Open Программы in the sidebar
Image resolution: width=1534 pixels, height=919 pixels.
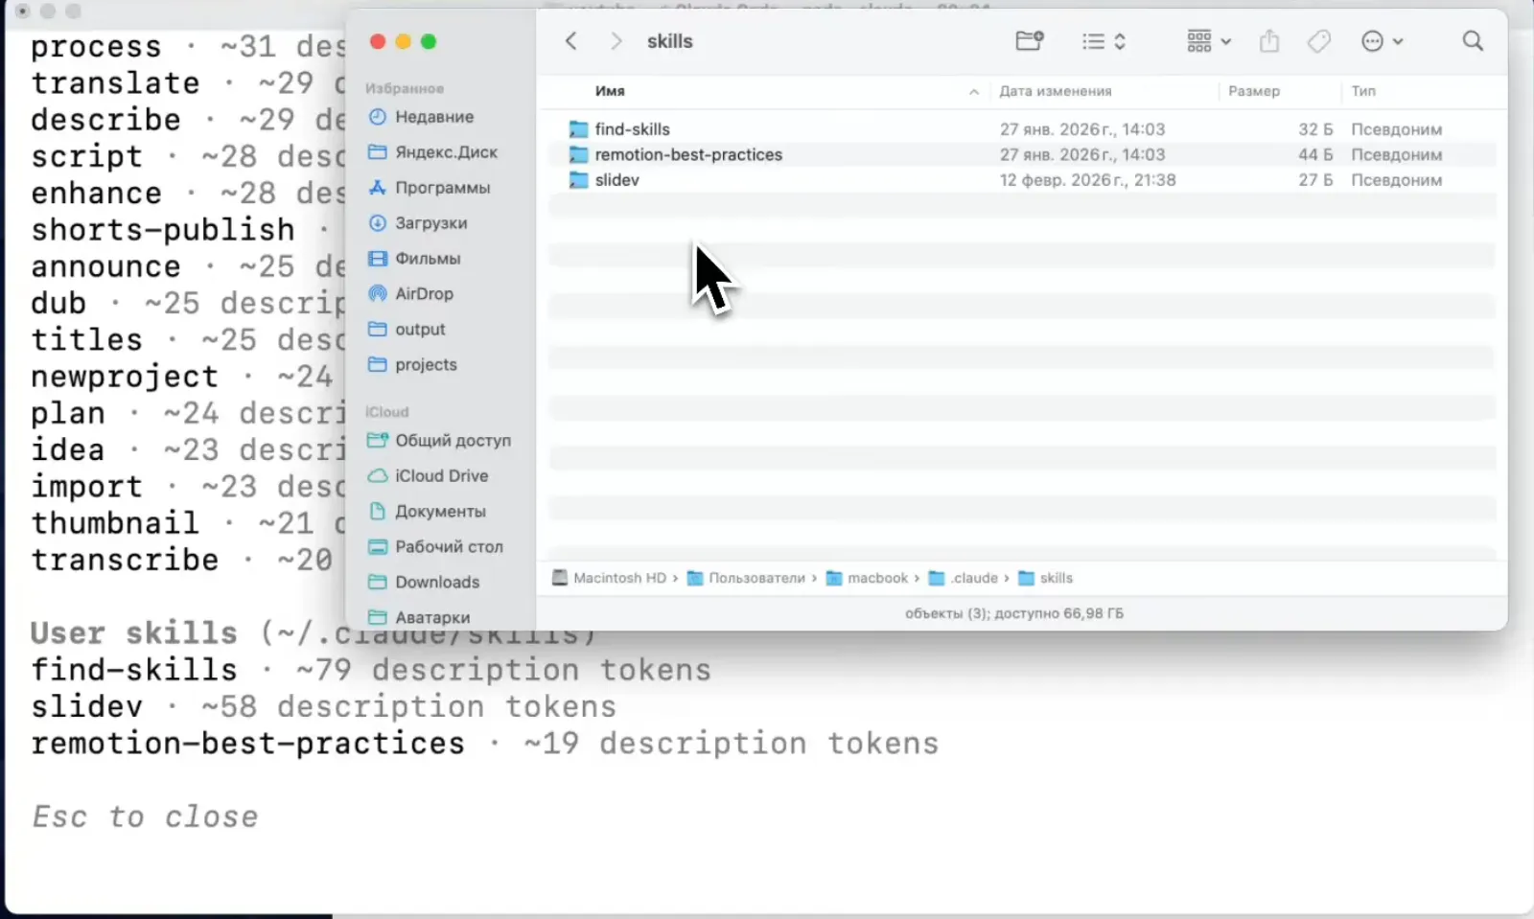click(x=429, y=188)
